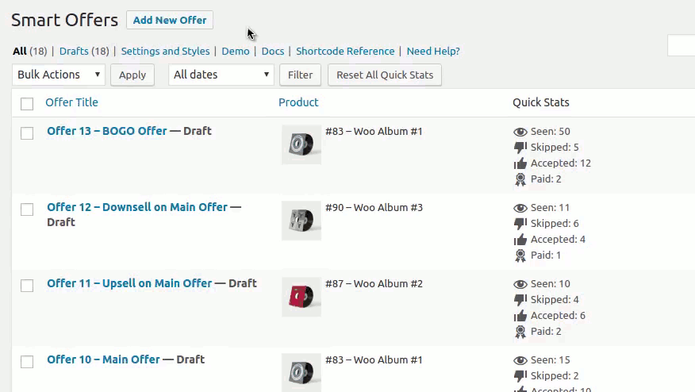
Task: Click the Accepted thumbs-up icon for Offer 11
Action: pyautogui.click(x=520, y=316)
